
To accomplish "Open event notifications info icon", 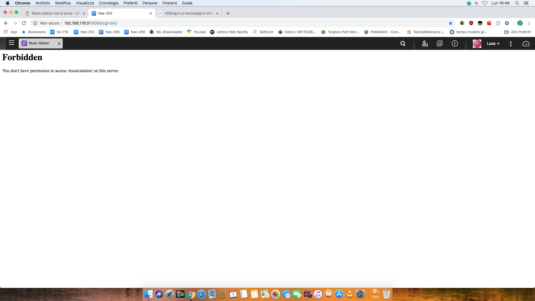I will [x=454, y=43].
